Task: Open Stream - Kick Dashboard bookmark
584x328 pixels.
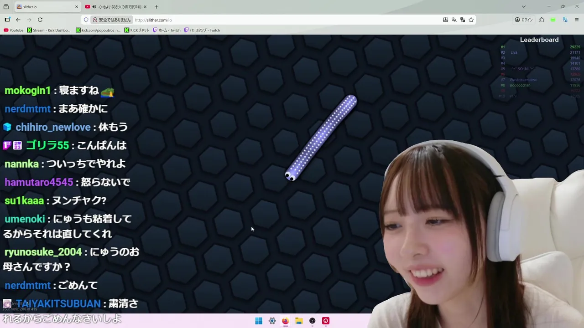Action: (49, 30)
